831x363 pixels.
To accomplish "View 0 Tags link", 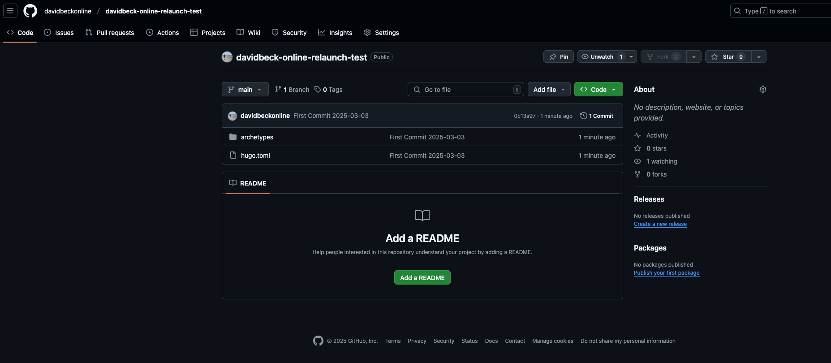I will point(328,89).
